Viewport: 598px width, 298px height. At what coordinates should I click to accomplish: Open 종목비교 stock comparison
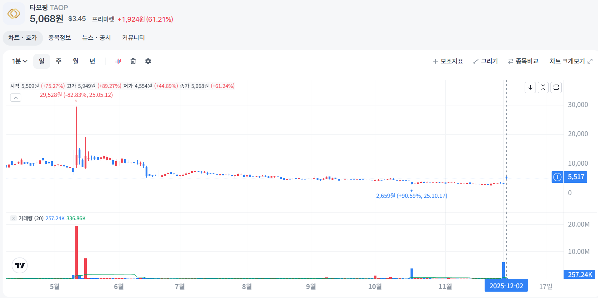(x=523, y=61)
